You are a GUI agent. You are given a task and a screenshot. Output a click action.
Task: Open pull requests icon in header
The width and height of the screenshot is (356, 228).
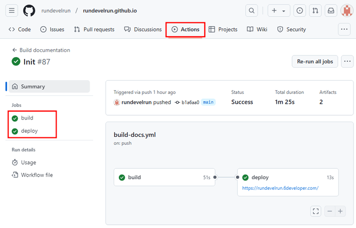[x=315, y=10]
